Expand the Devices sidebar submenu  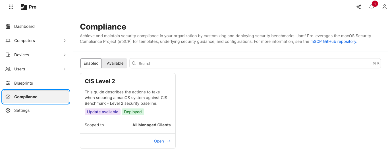[65, 55]
